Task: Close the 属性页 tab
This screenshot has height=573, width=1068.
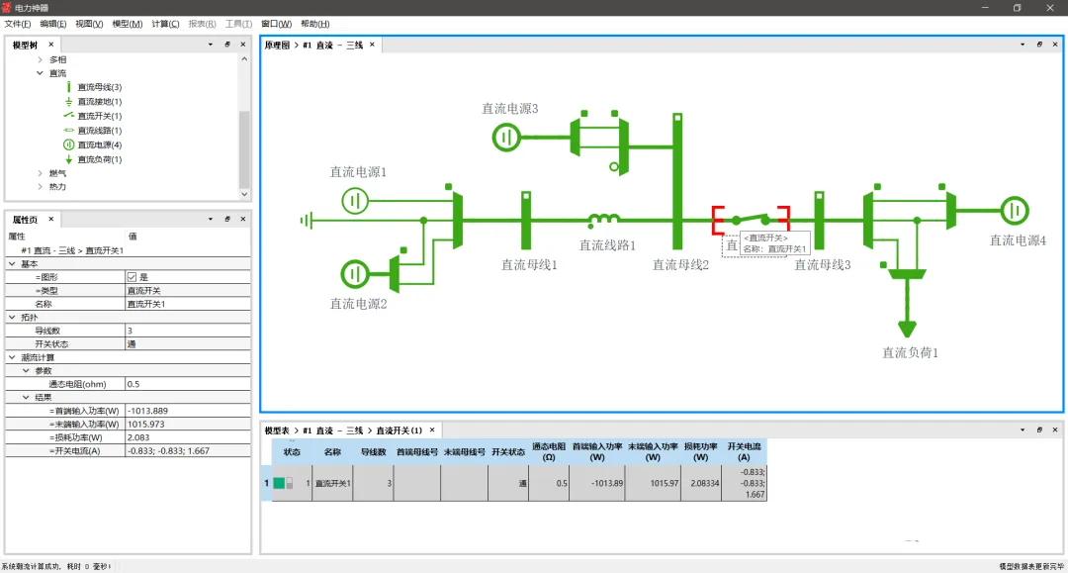Action: tap(51, 220)
